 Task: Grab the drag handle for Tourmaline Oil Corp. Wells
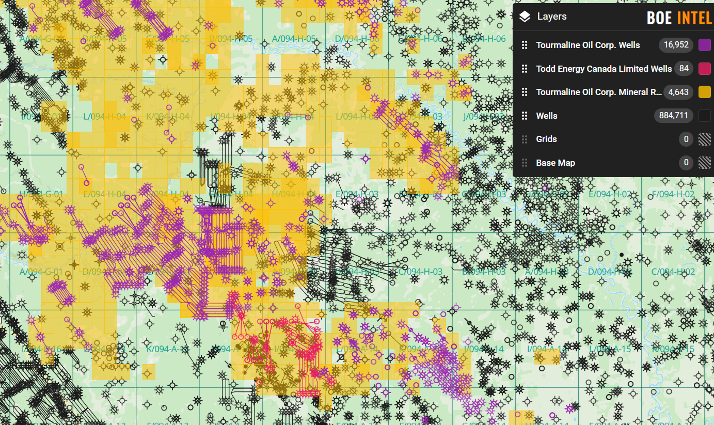coord(525,45)
